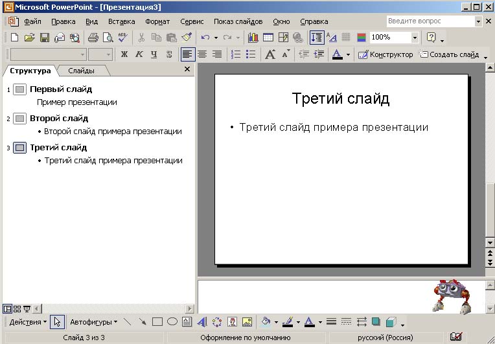Viewport: 495px width, 344px height.
Task: Click the Format Painter brush icon
Action: pyautogui.click(x=187, y=38)
